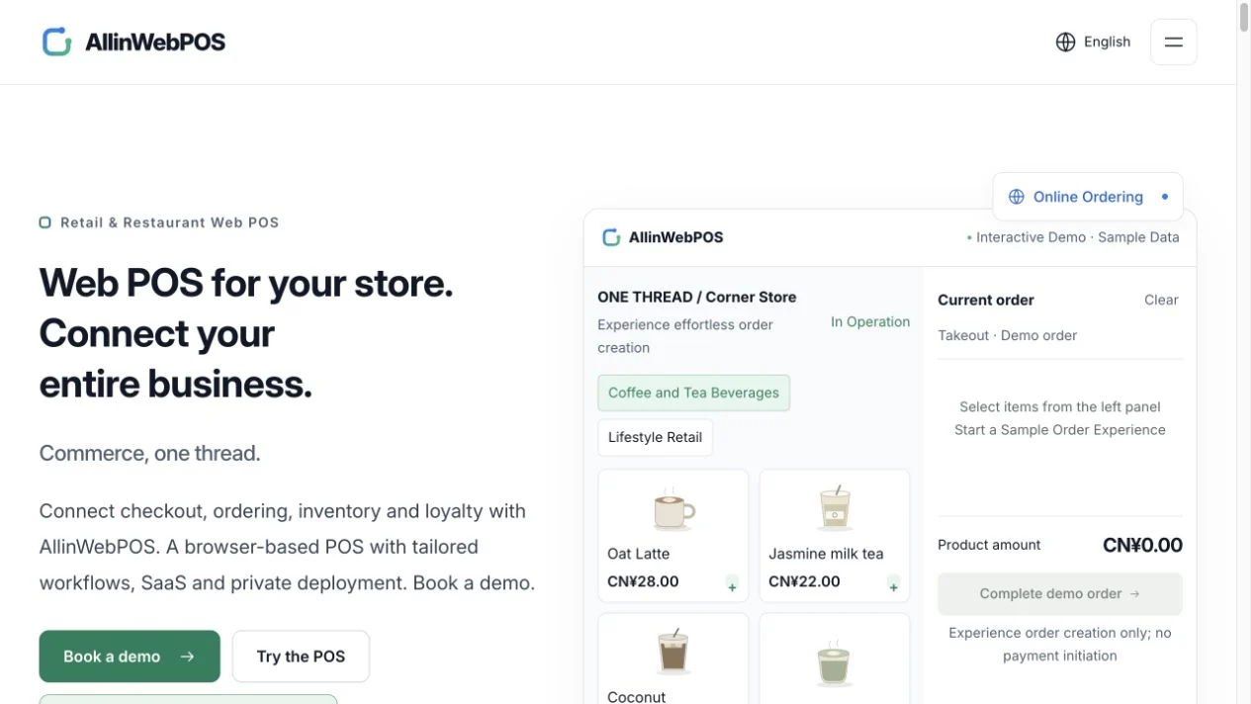Clear the current order
The image size is (1251, 704).
tap(1161, 300)
